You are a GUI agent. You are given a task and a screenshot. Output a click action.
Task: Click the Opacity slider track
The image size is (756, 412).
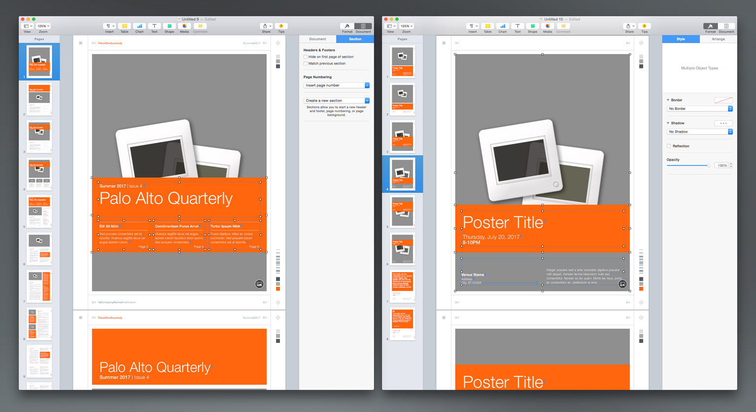point(688,166)
